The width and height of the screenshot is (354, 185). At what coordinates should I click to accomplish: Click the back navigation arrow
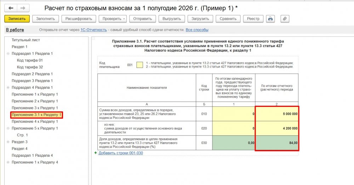tap(11, 8)
